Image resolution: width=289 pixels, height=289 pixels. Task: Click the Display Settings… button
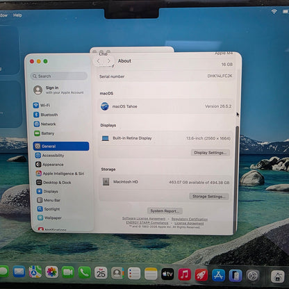tap(210, 153)
